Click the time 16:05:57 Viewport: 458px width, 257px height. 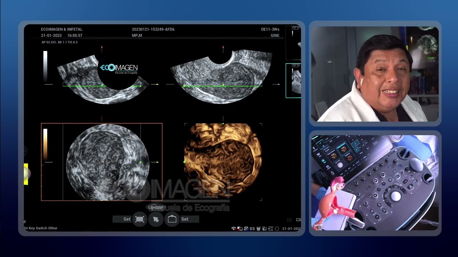75,36
